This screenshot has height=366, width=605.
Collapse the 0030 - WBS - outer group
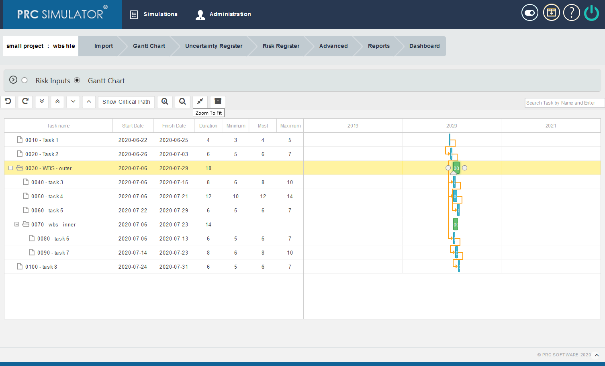pyautogui.click(x=10, y=168)
